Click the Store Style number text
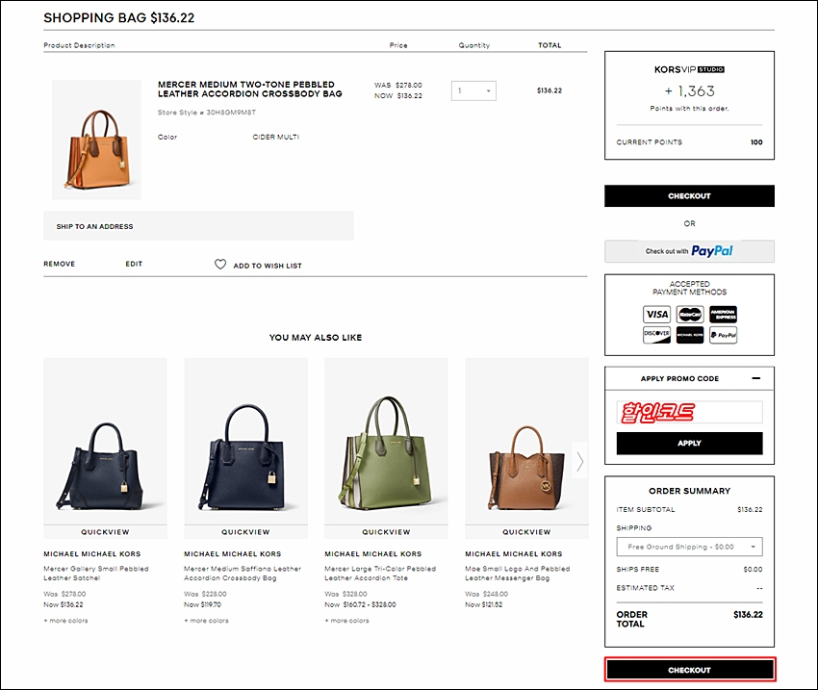The image size is (818, 690). tap(207, 113)
